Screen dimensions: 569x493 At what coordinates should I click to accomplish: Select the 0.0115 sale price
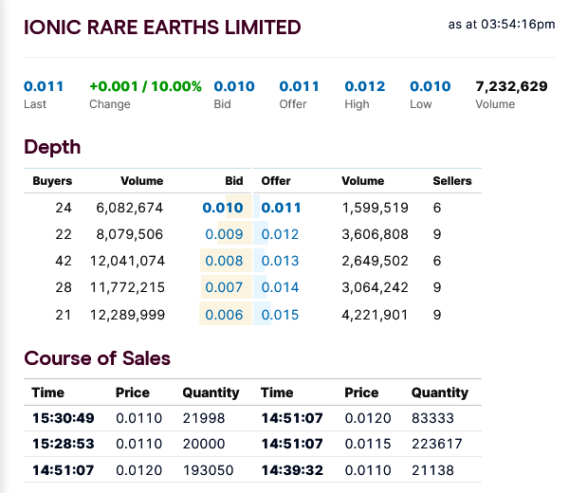[368, 444]
